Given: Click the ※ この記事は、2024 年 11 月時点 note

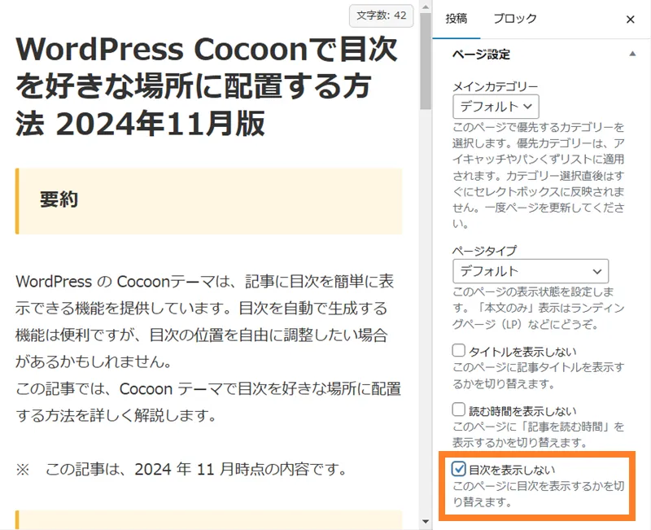Looking at the screenshot, I should 181,470.
